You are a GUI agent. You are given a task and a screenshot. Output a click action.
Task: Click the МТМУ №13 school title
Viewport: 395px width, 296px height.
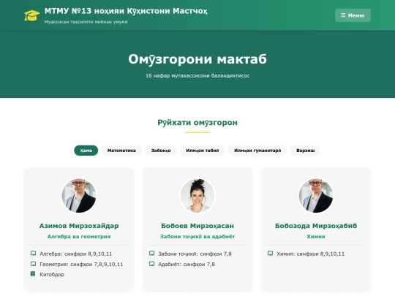[126, 11]
